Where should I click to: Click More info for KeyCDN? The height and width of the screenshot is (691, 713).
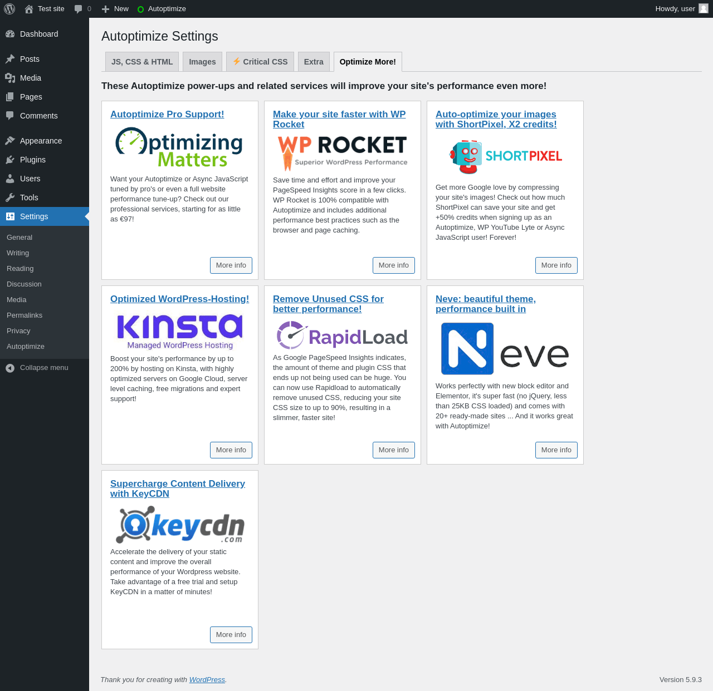point(231,635)
